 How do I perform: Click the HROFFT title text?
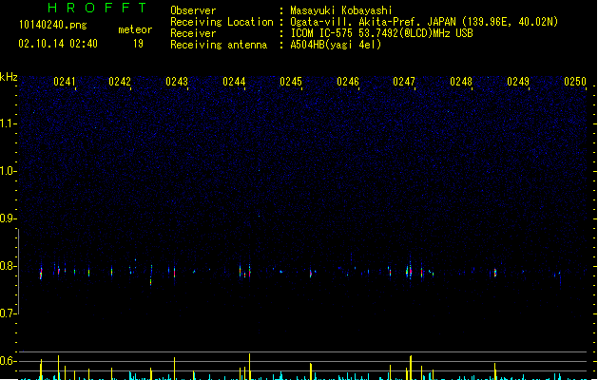click(x=97, y=8)
